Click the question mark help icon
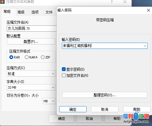Screen dimensions: 152x126 click(x=112, y=2)
